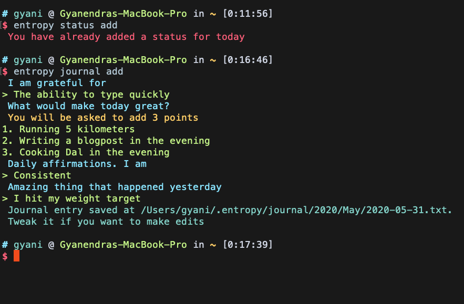Click the 'I am grateful for' prompt
The width and height of the screenshot is (464, 304).
pyautogui.click(x=57, y=83)
